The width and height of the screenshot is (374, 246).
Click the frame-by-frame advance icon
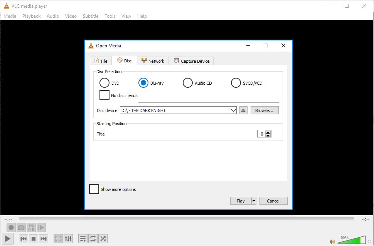(41, 228)
